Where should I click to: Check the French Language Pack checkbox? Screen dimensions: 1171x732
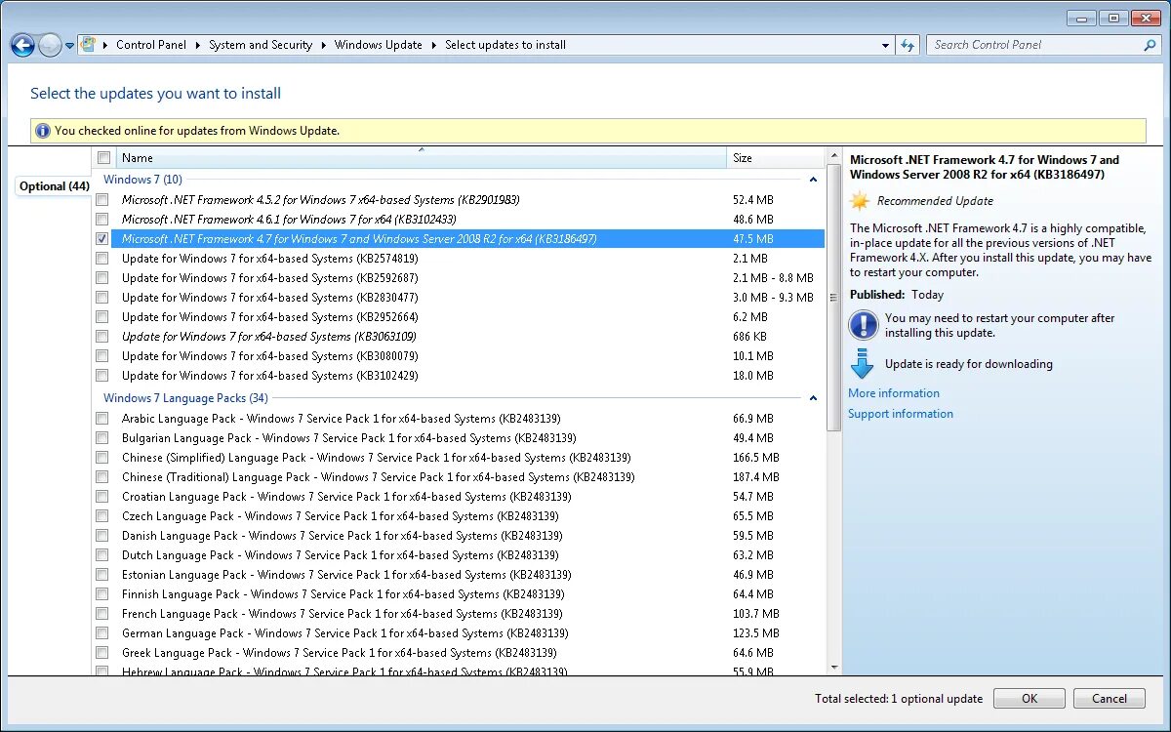point(102,614)
